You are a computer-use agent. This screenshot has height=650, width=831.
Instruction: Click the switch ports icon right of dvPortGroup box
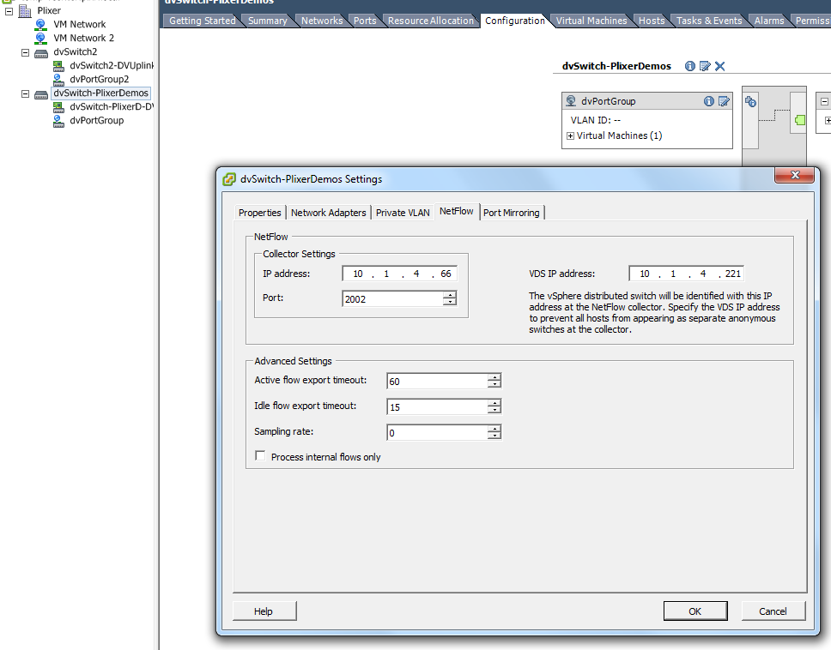tap(750, 102)
